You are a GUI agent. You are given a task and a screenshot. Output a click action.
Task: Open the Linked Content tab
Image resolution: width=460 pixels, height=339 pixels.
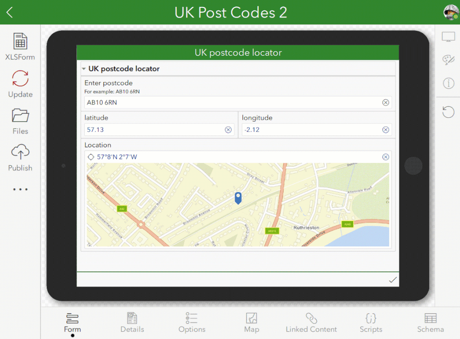click(311, 323)
